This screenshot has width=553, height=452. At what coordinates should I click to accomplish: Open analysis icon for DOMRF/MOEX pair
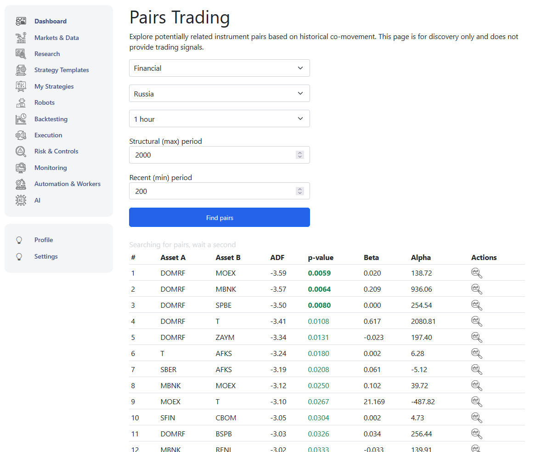[x=476, y=273]
